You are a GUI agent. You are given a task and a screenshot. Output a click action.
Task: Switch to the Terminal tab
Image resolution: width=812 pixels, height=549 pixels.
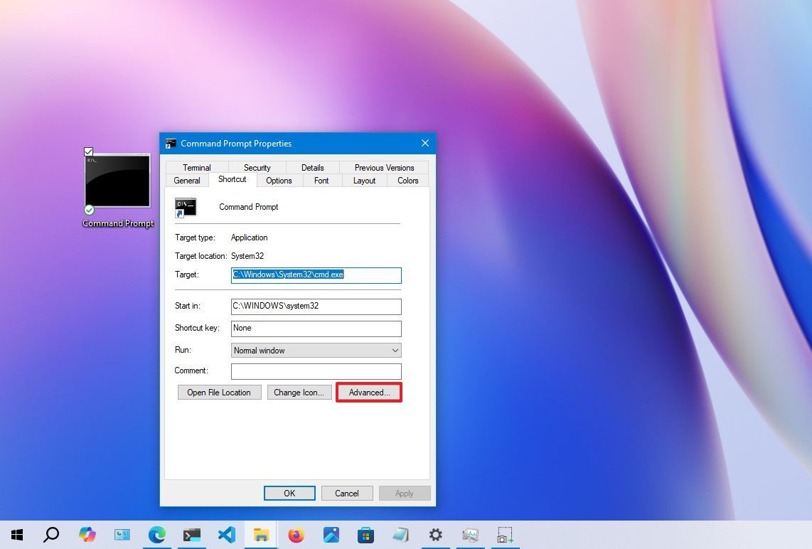pyautogui.click(x=196, y=167)
